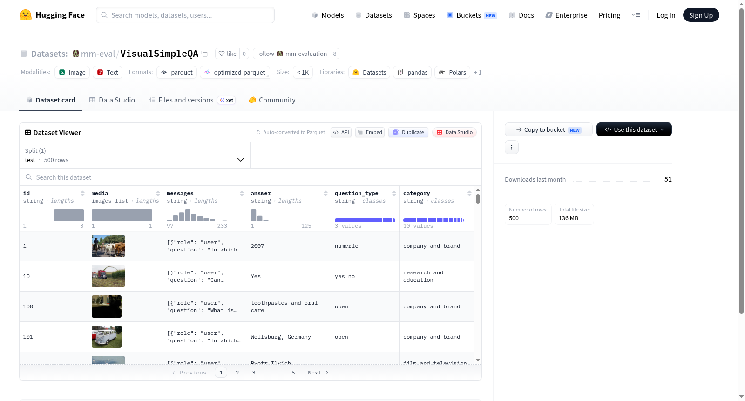Expand the +1 more libraries
This screenshot has width=745, height=401.
point(478,72)
